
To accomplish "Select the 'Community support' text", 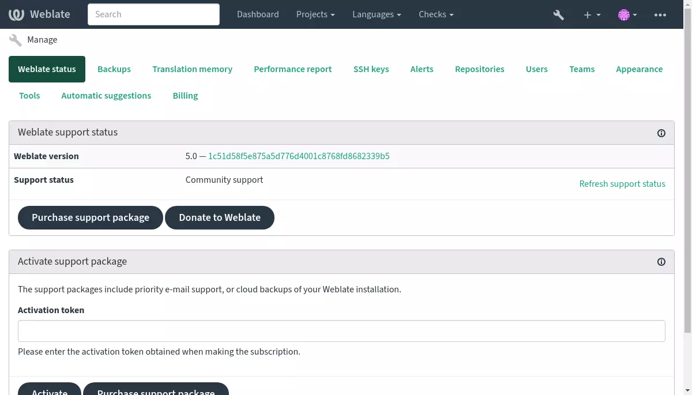I will coord(224,180).
